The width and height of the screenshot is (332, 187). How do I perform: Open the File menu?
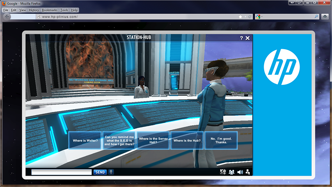(6, 10)
